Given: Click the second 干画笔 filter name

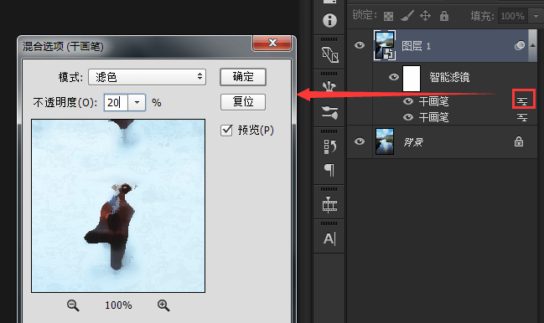Looking at the screenshot, I should 433,117.
